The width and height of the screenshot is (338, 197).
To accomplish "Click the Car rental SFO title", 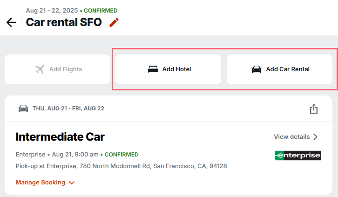I will (x=64, y=22).
